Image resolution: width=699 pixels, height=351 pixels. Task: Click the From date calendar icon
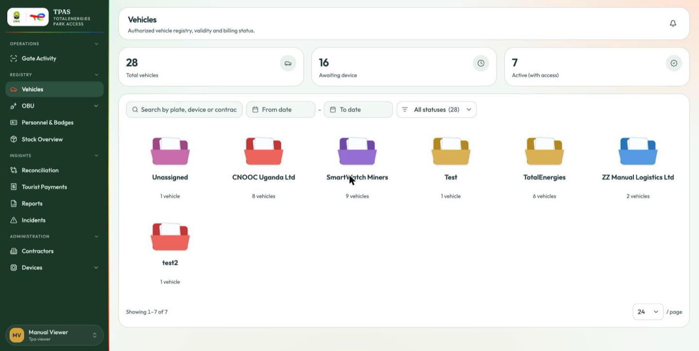pyautogui.click(x=255, y=110)
